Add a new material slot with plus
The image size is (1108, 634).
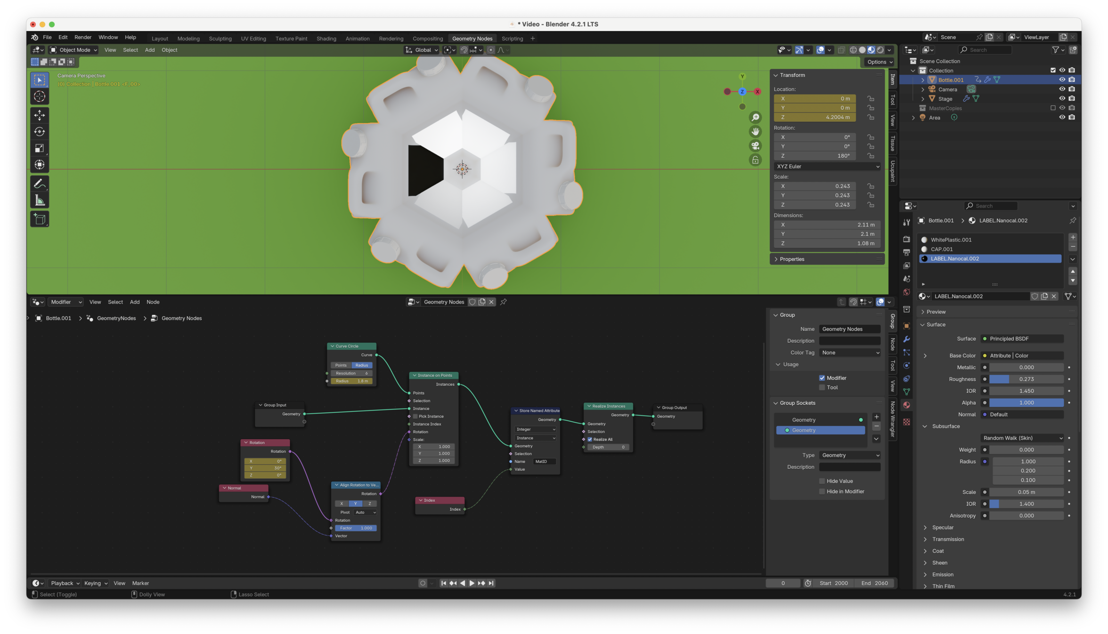click(1073, 237)
